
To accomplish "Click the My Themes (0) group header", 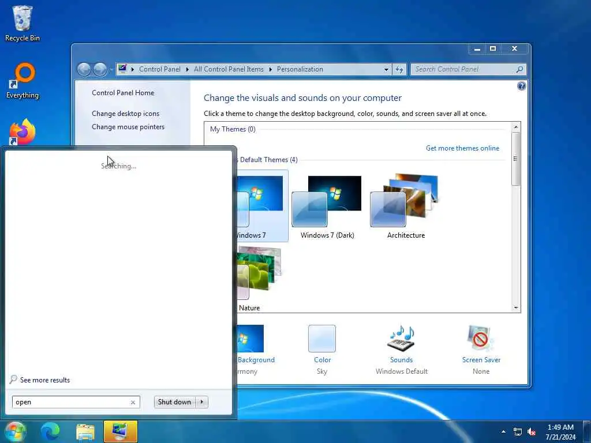I will tap(233, 129).
